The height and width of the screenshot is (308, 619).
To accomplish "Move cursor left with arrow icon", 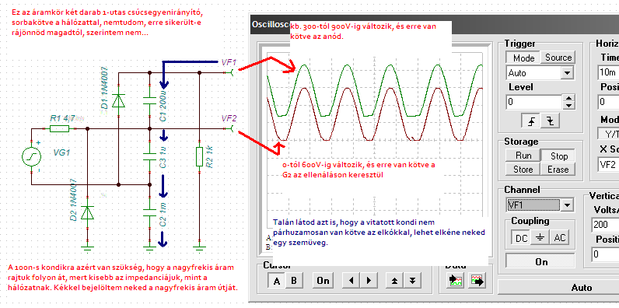I will [x=351, y=281].
